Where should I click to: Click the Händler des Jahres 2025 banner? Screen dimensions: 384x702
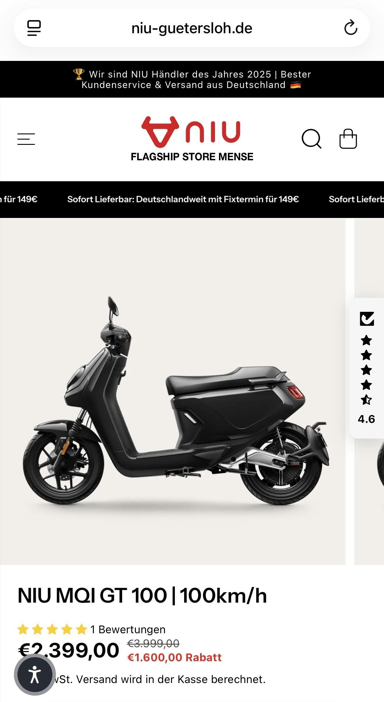coord(192,79)
